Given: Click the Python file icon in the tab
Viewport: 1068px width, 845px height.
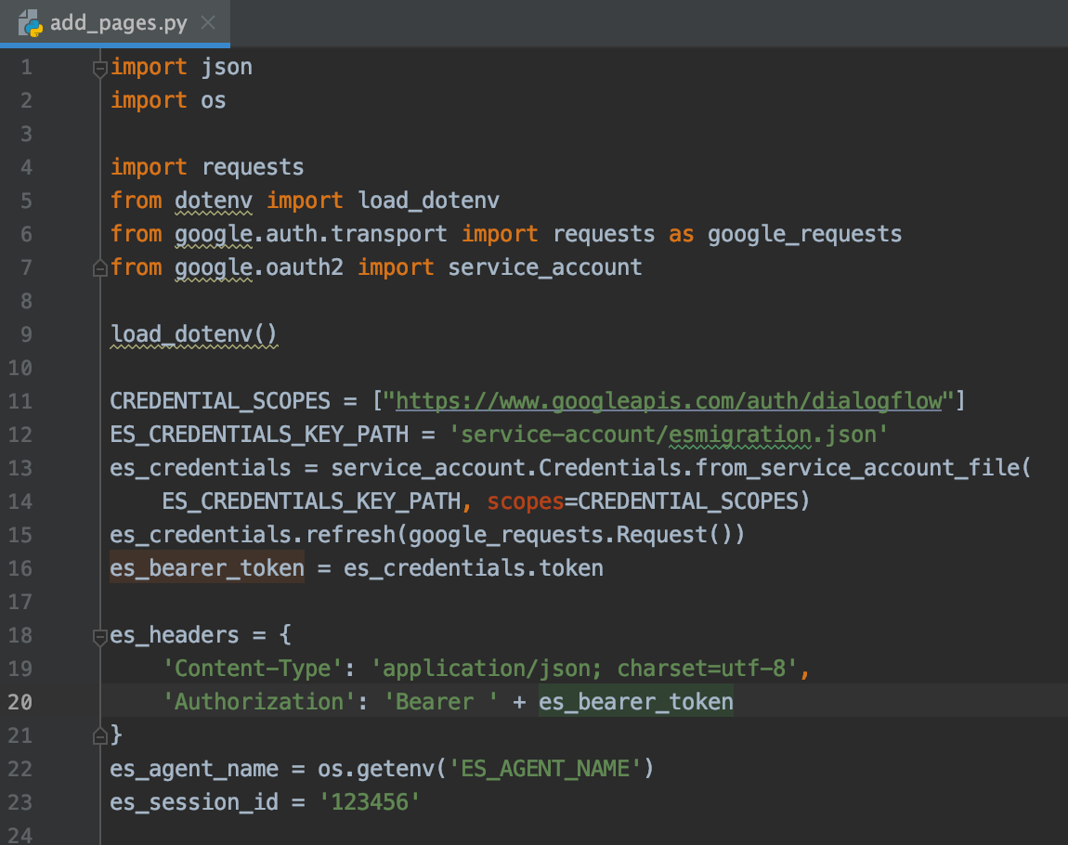Looking at the screenshot, I should point(31,23).
